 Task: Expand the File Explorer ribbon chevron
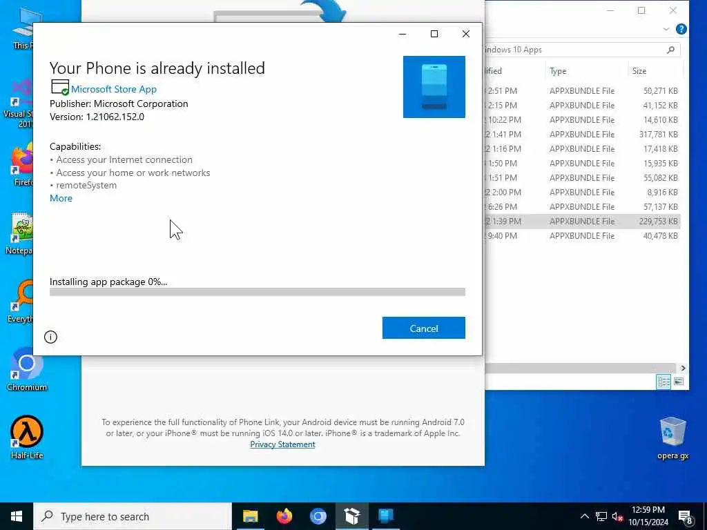(666, 29)
